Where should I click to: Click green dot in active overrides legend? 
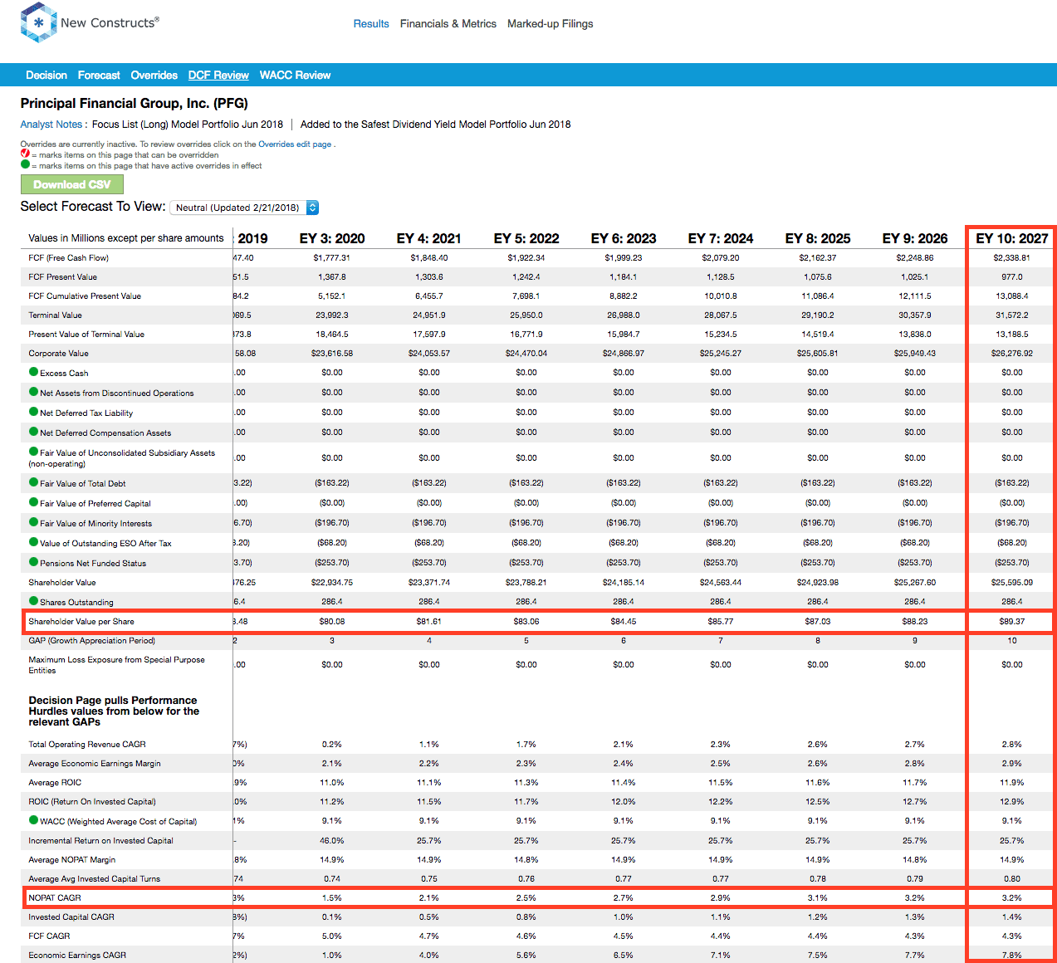(25, 164)
